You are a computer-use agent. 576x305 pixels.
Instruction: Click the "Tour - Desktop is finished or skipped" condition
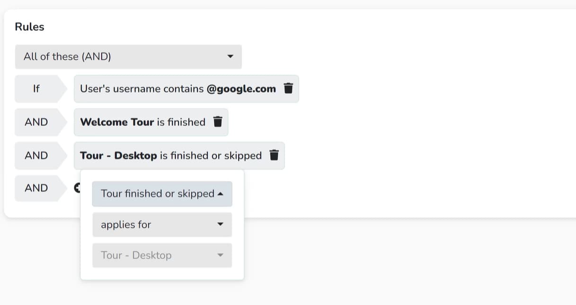coord(170,155)
